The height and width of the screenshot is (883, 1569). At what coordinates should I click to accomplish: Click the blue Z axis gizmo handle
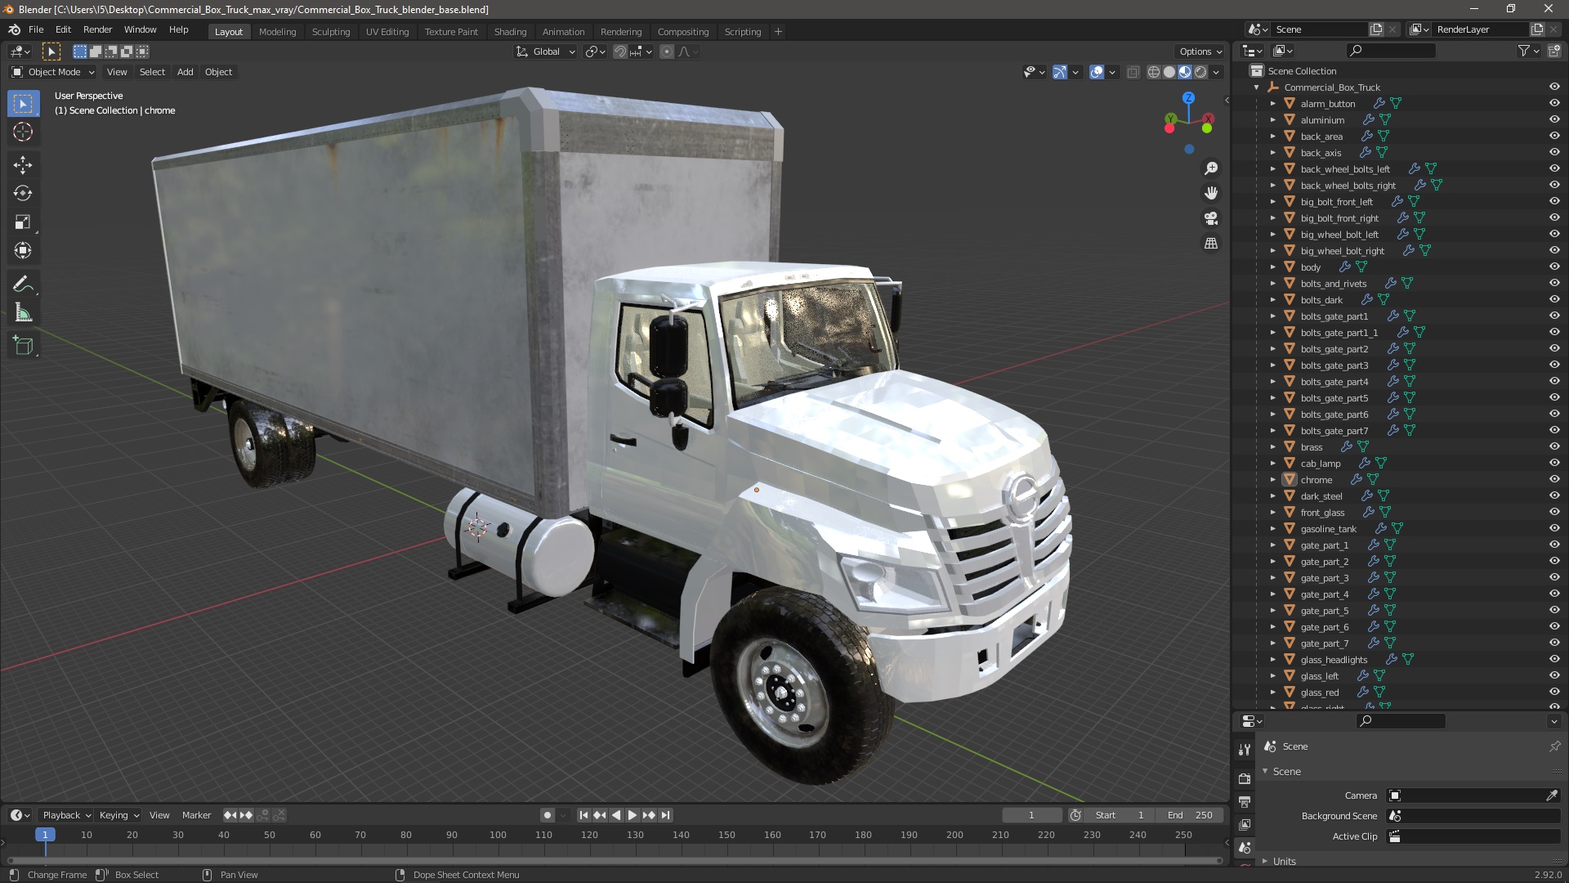click(1189, 97)
